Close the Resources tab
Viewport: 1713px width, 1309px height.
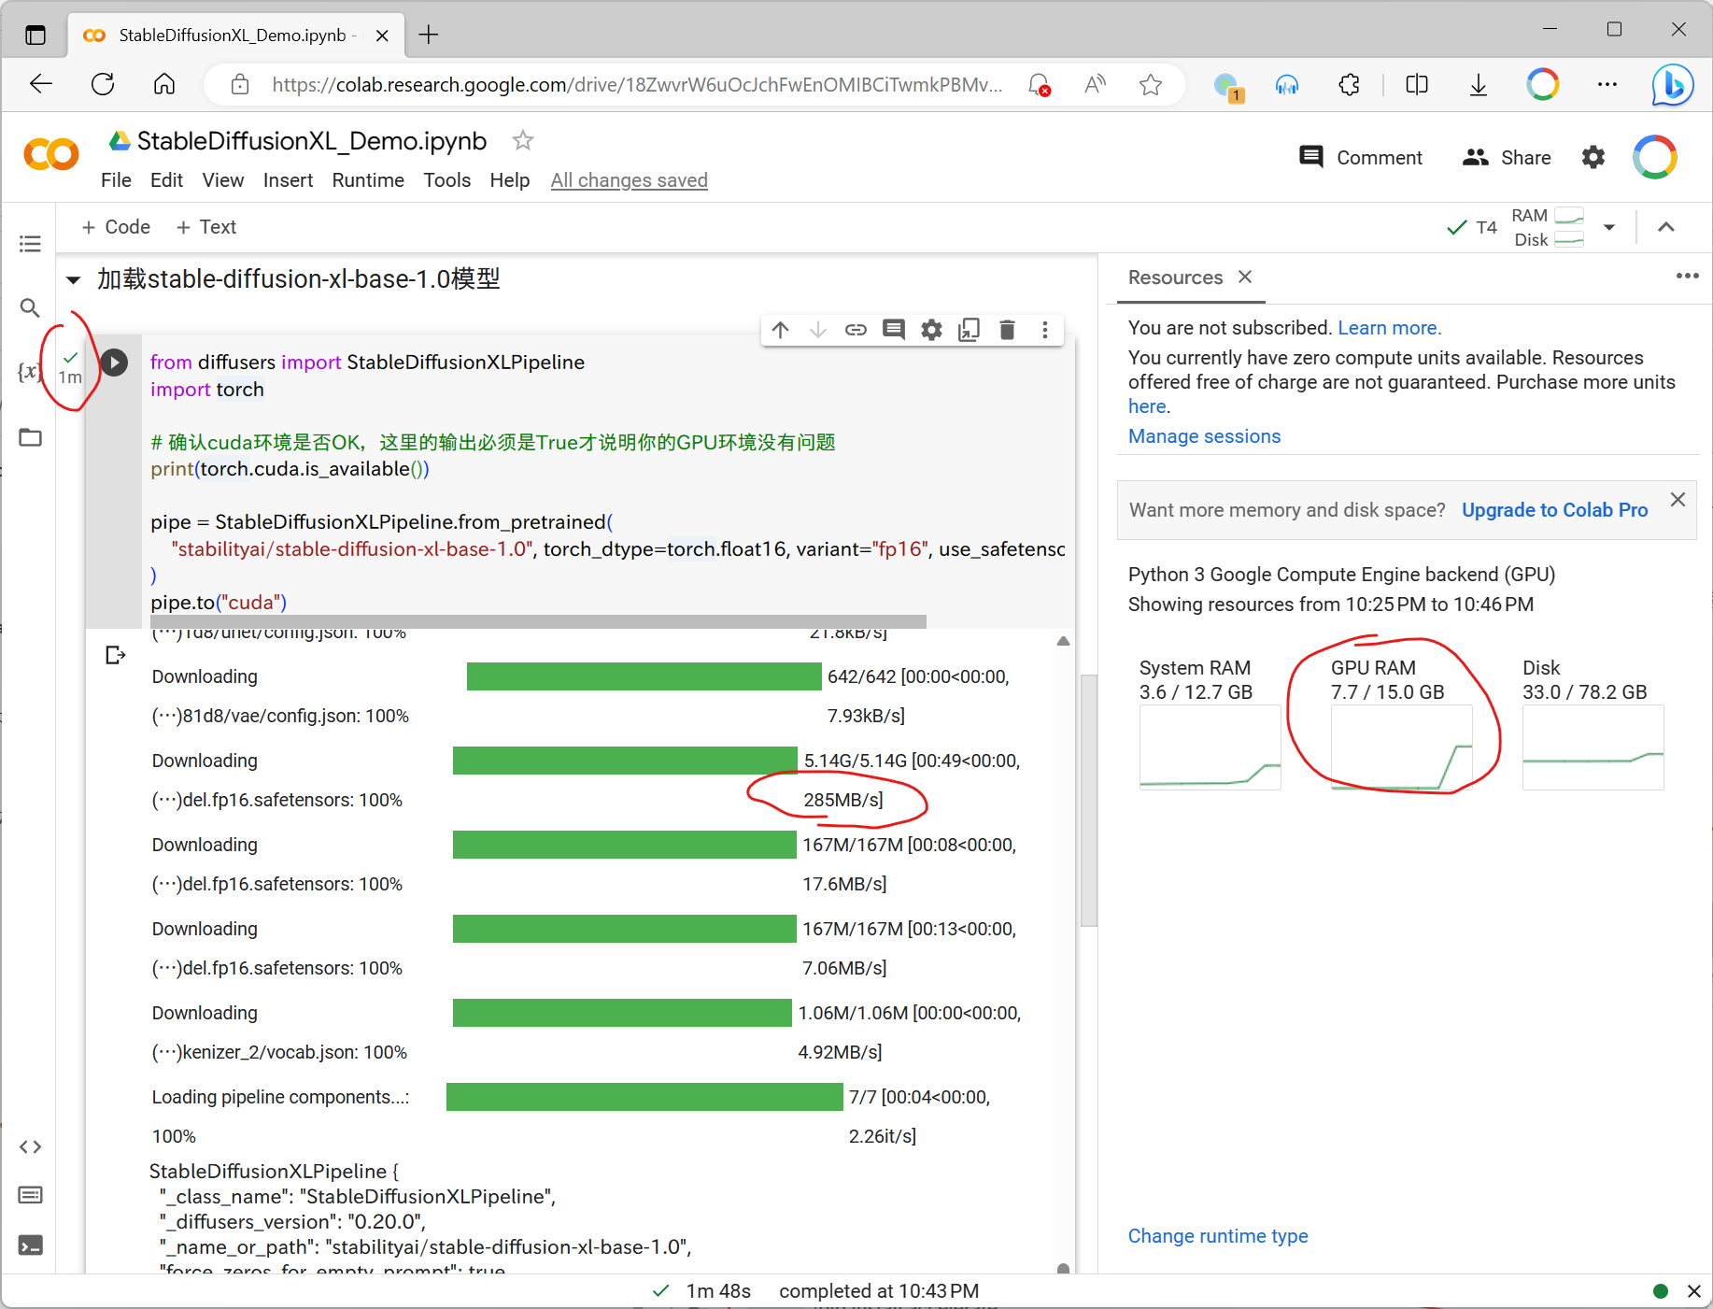1245,277
